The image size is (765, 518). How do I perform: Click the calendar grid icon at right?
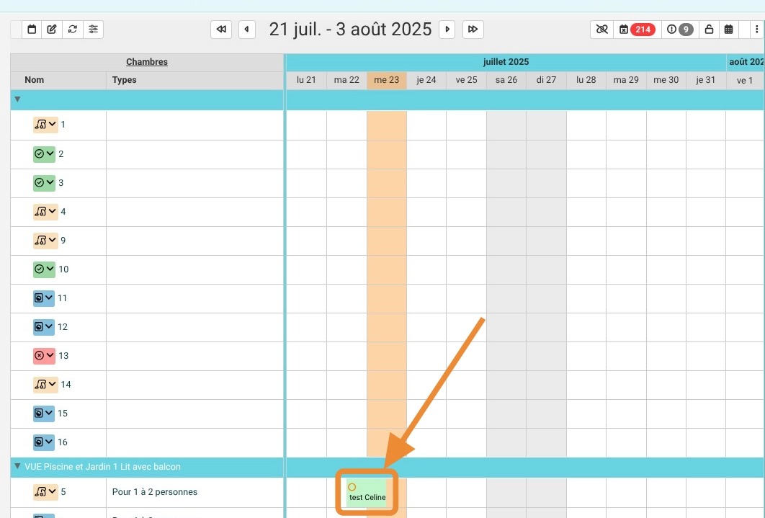[x=728, y=30]
